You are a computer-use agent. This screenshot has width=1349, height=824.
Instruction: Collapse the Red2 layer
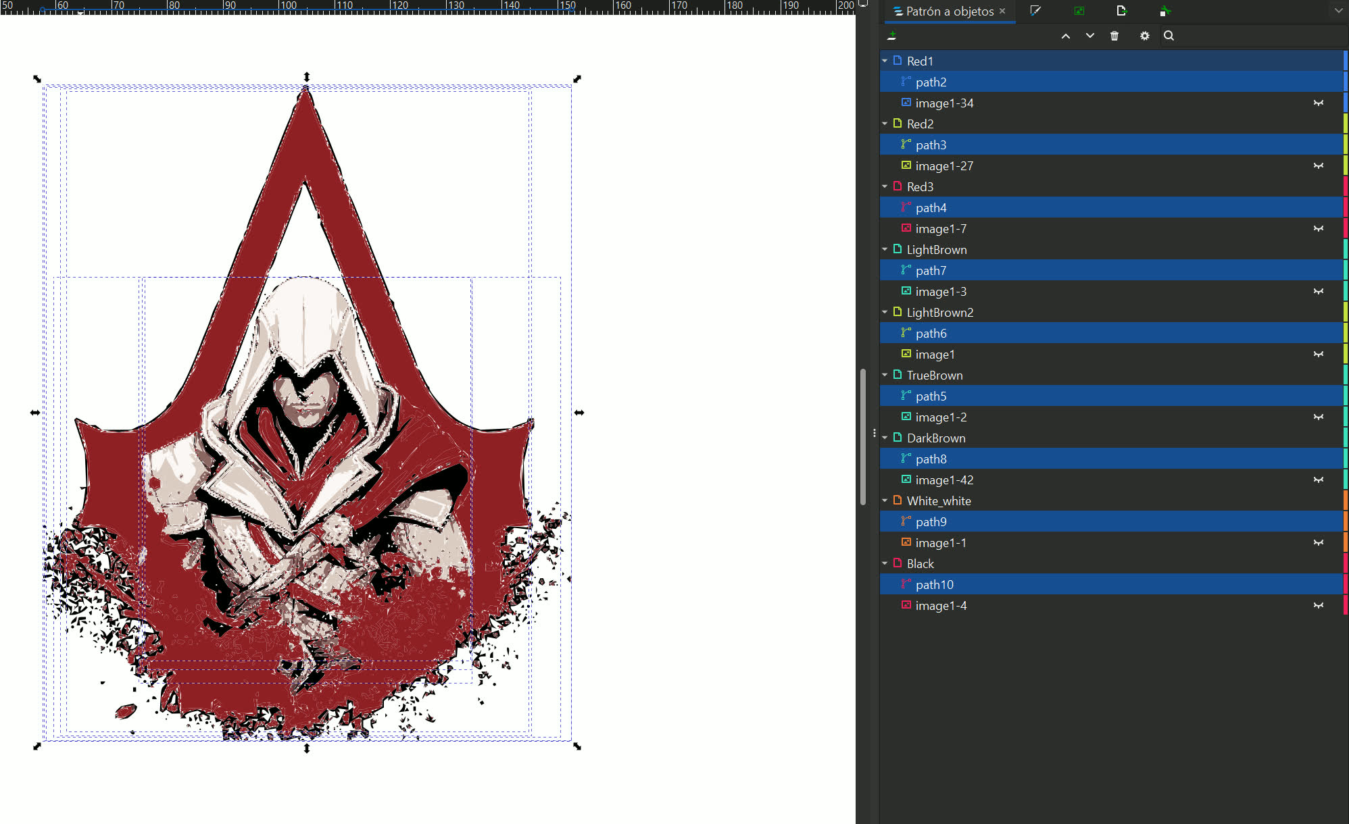[x=885, y=124]
